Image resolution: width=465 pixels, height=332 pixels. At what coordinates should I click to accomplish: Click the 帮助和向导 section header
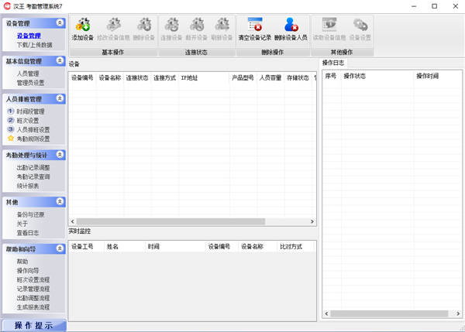click(x=34, y=248)
